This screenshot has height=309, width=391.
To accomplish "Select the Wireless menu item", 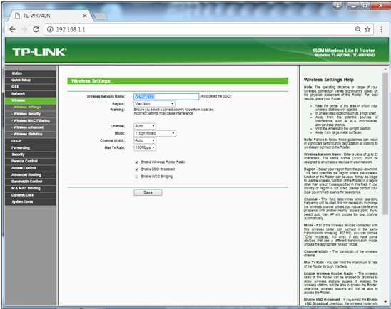I will pos(31,100).
